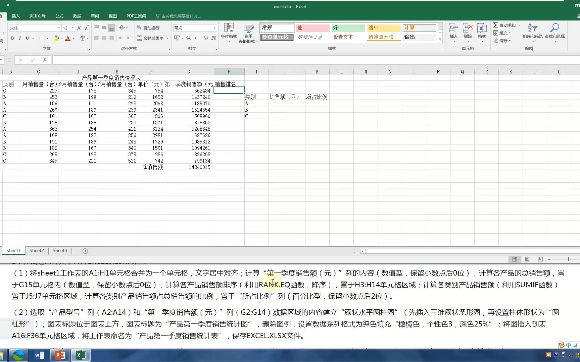Screen dimensions: 580x362
Task: Open Word from the Windows taskbar
Action: click(39, 355)
